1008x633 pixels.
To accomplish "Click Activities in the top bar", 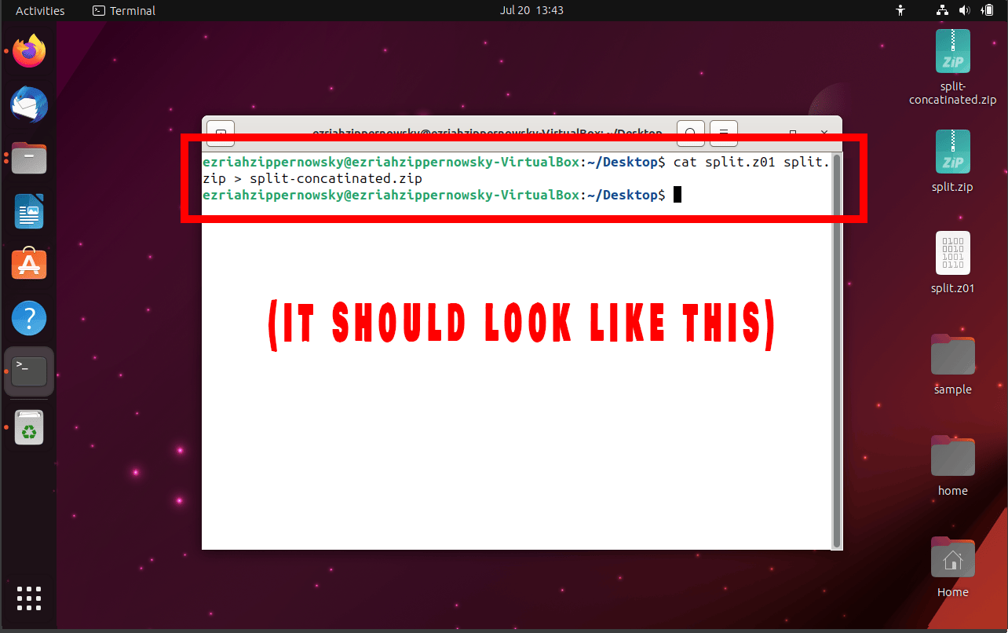I will [39, 10].
